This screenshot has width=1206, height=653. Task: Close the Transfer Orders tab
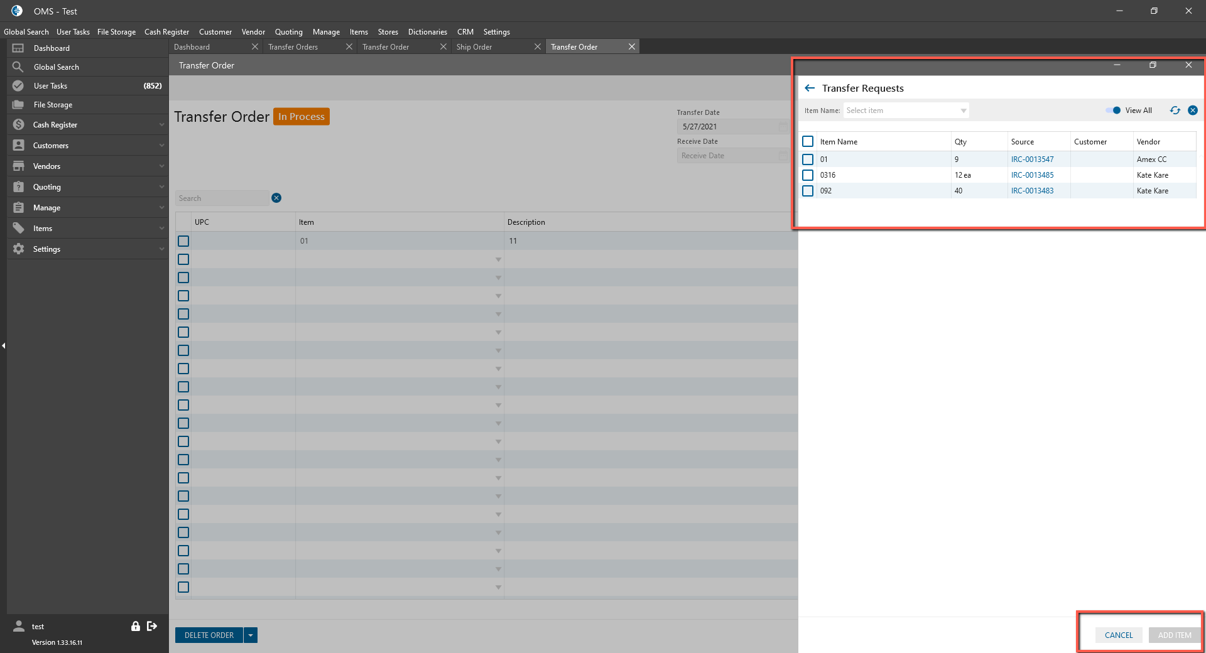point(349,47)
